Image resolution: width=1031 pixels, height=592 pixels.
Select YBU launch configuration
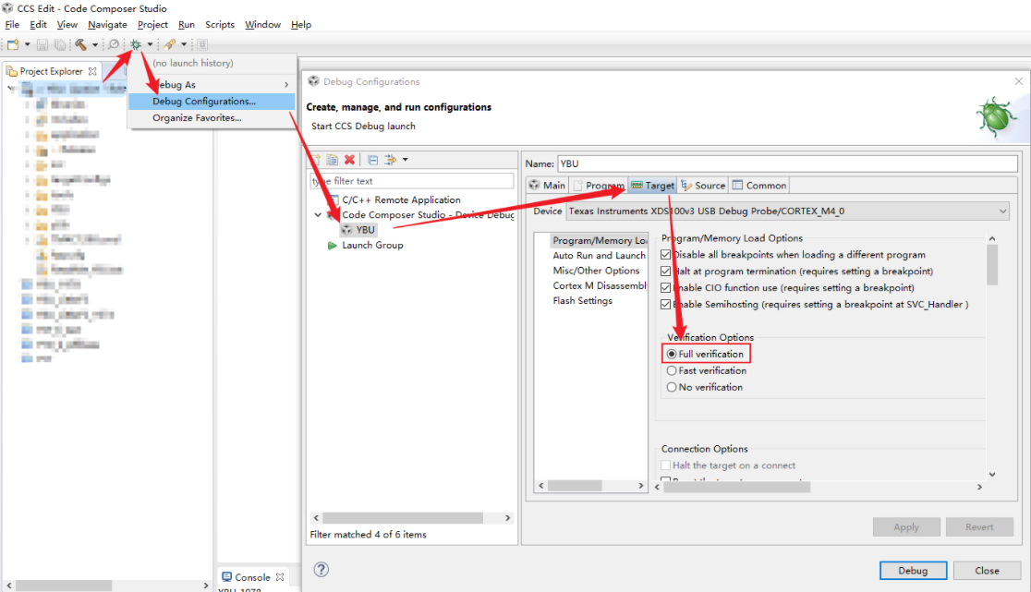[359, 230]
